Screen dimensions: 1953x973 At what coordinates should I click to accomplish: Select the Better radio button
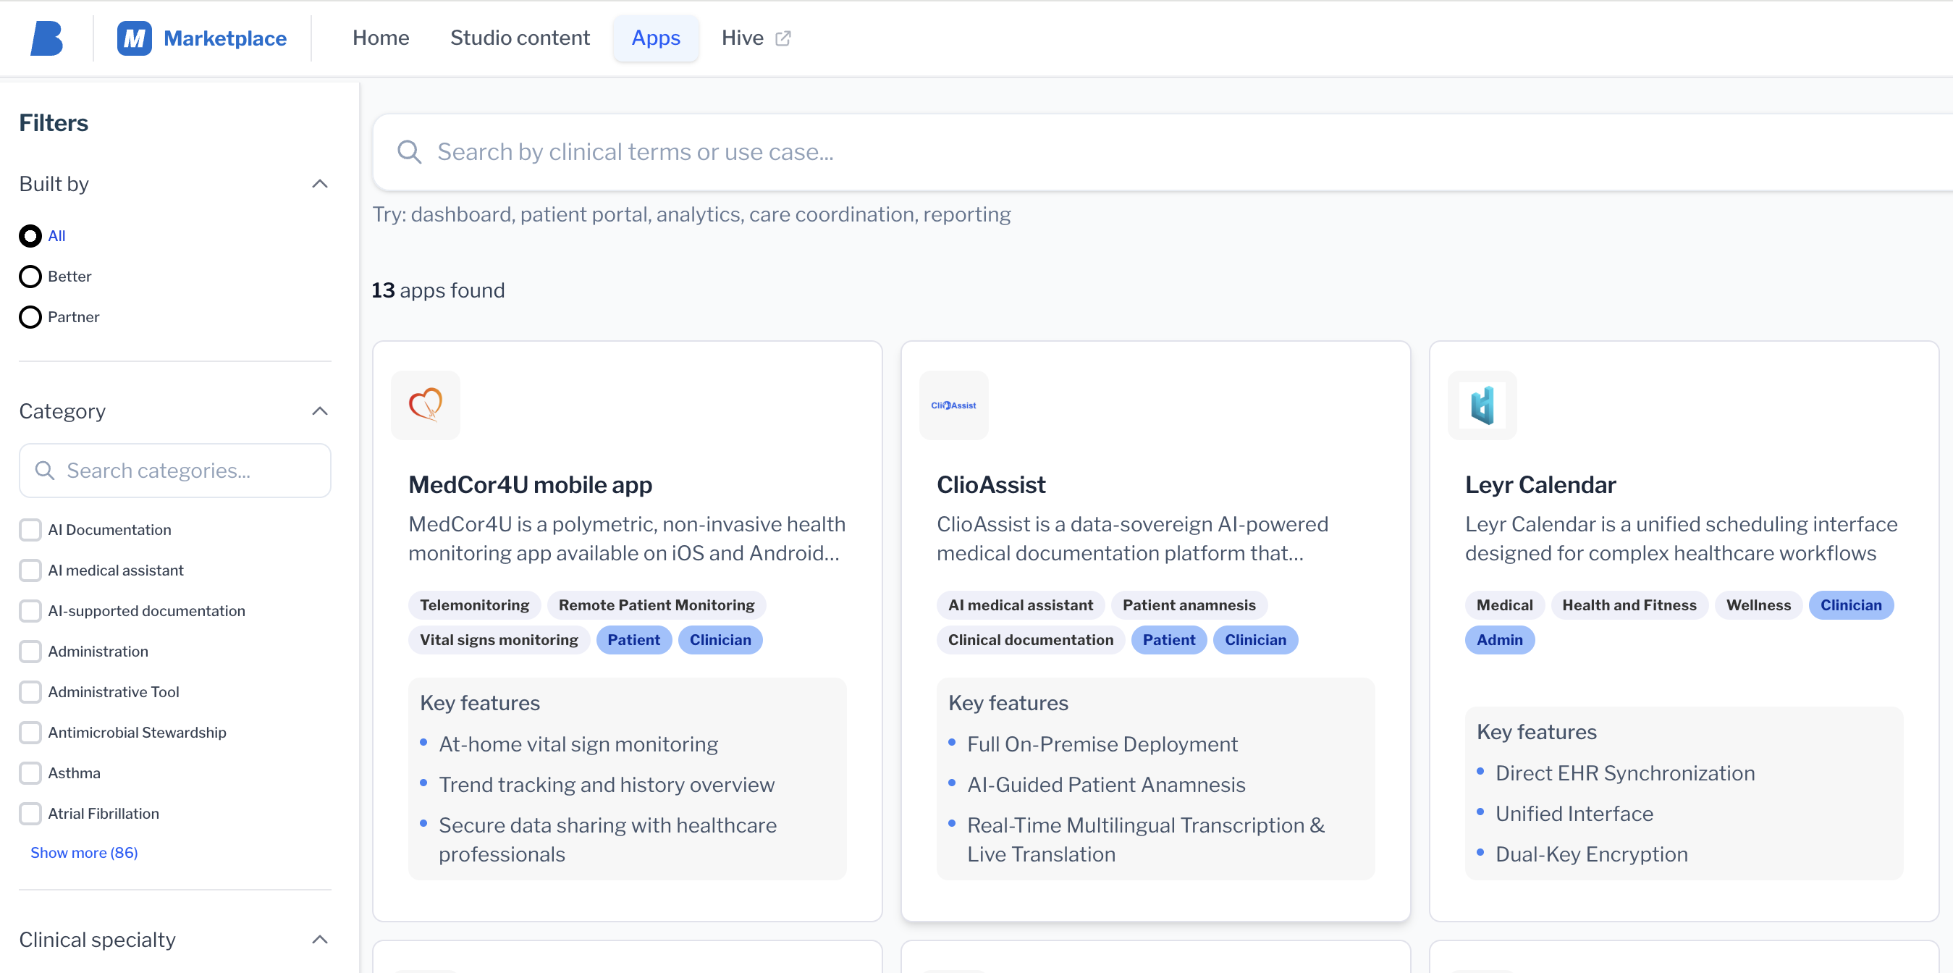tap(30, 276)
